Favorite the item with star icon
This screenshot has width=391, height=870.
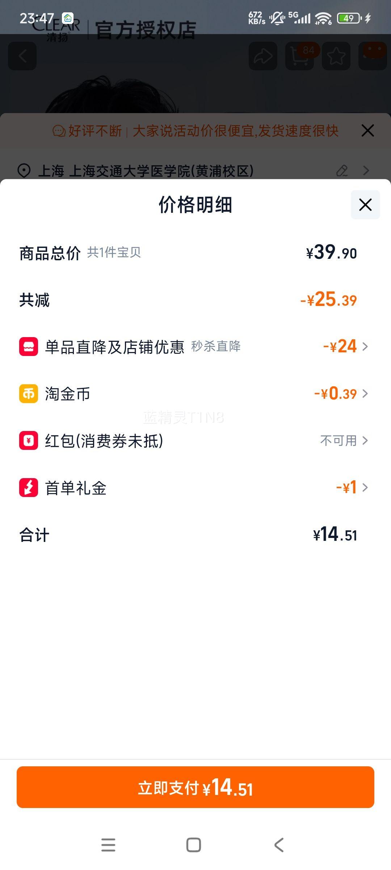coord(336,56)
